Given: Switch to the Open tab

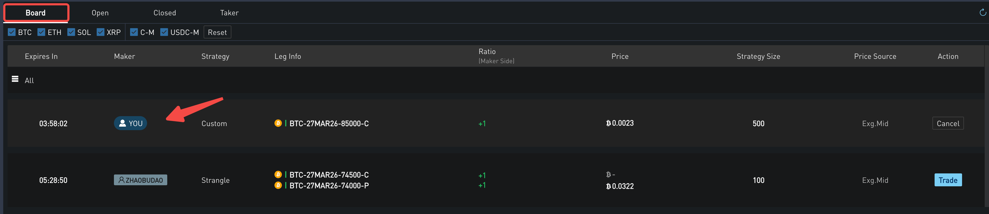Looking at the screenshot, I should [x=100, y=13].
